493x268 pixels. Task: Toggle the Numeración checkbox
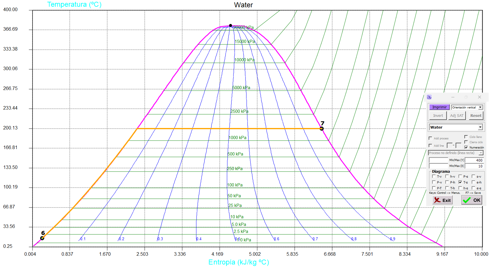tap(466, 147)
